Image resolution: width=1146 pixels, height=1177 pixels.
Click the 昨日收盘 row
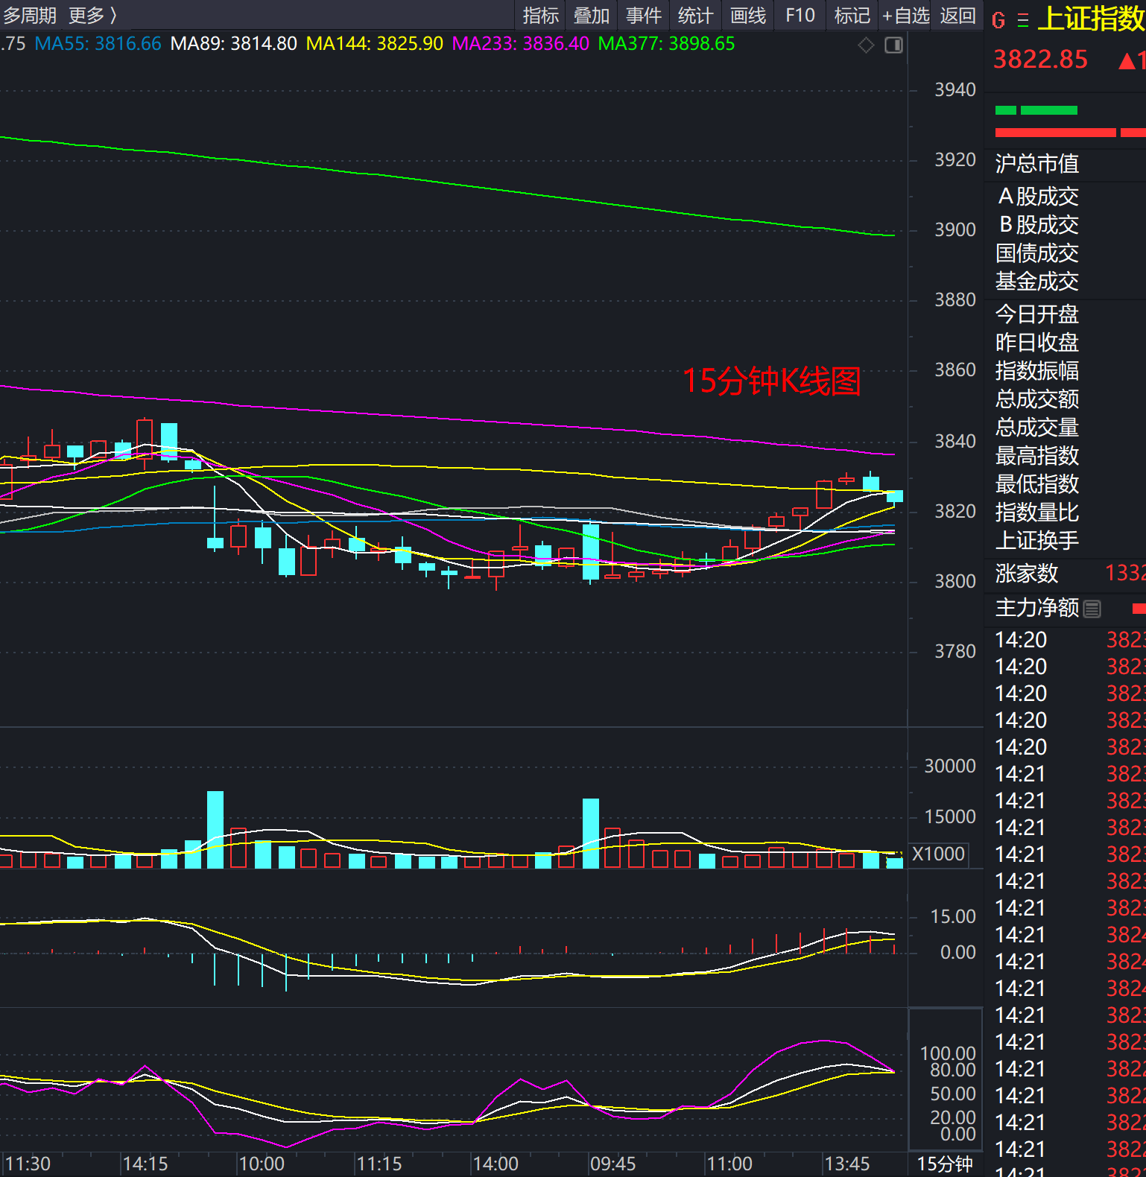pos(1066,343)
